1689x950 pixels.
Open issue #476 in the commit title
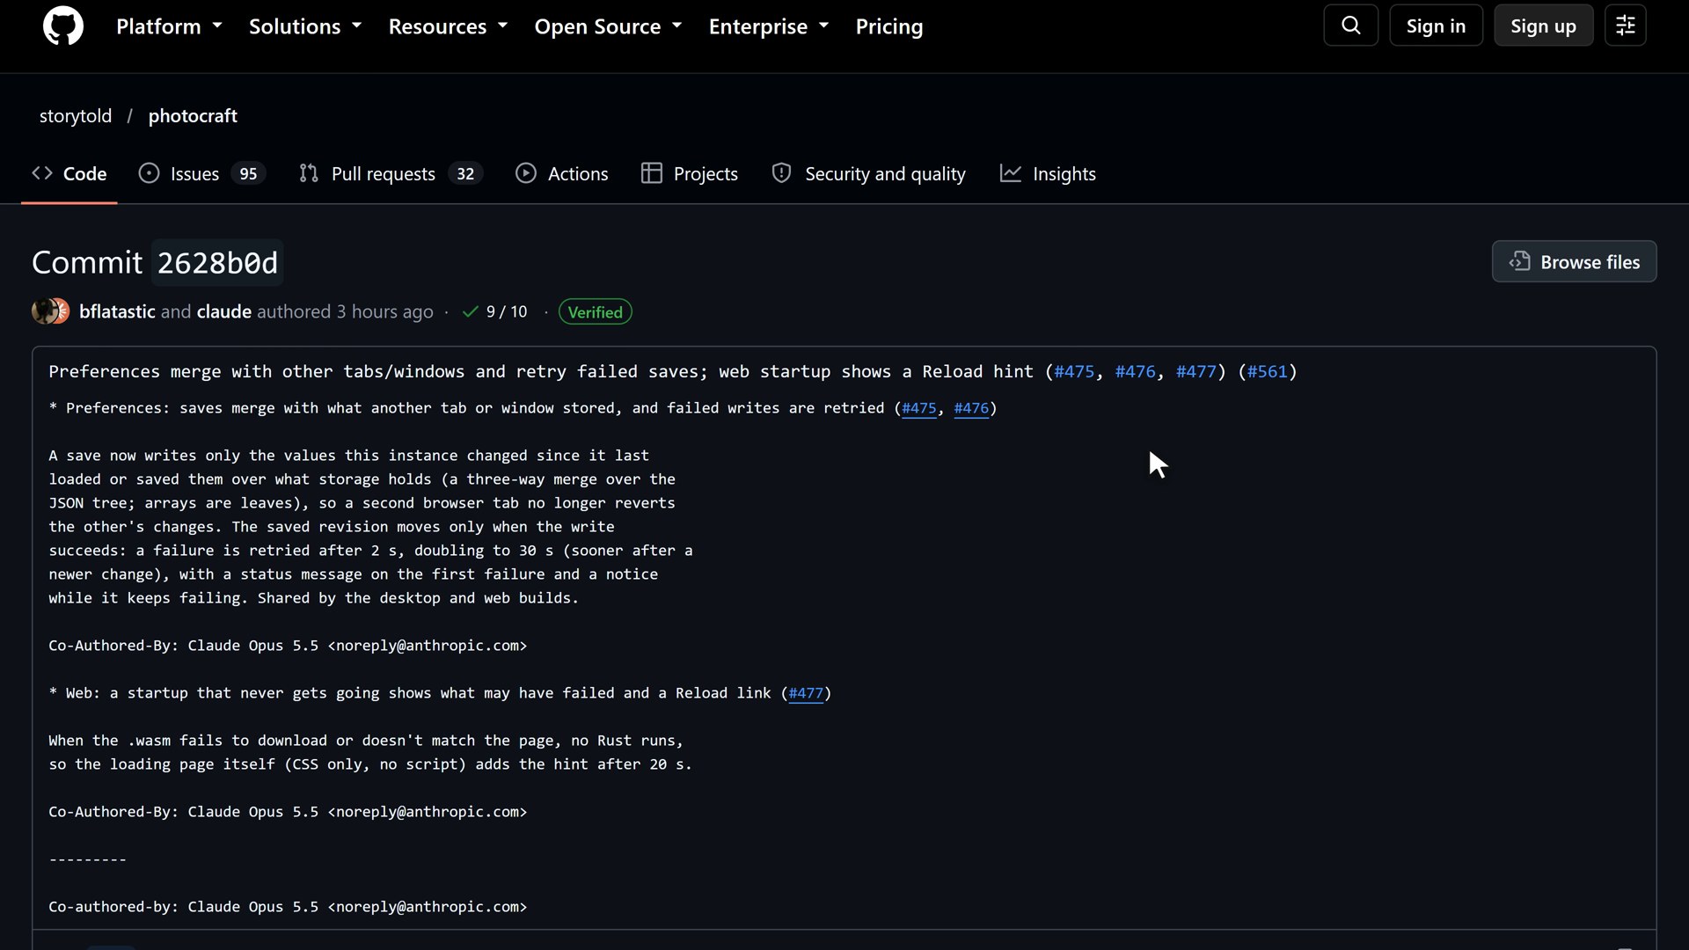(x=1135, y=371)
